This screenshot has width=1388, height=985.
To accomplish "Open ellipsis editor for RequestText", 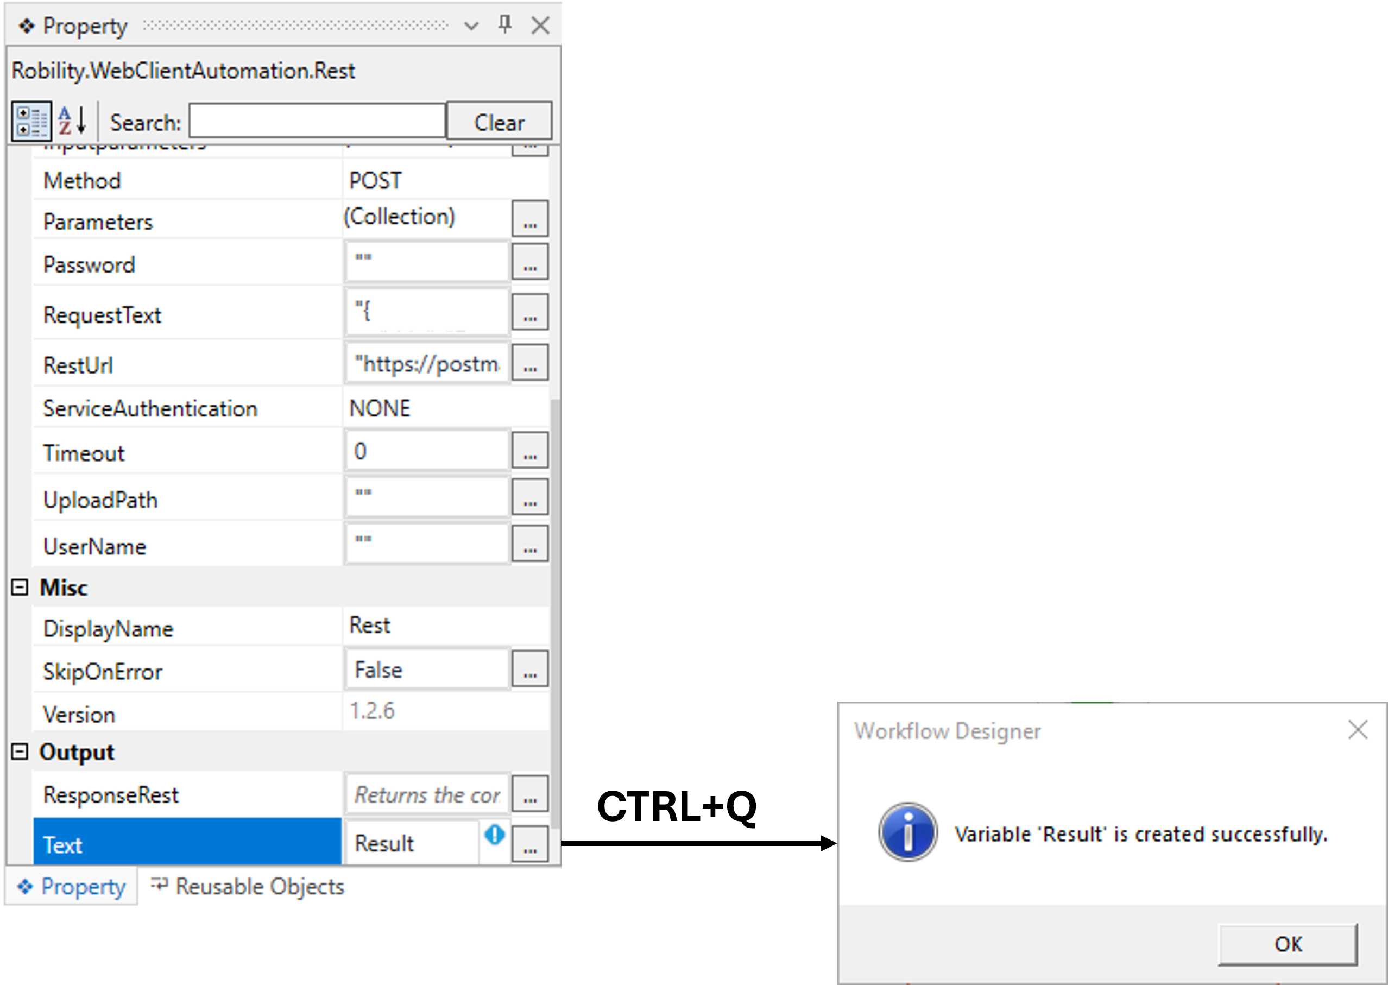I will (529, 313).
